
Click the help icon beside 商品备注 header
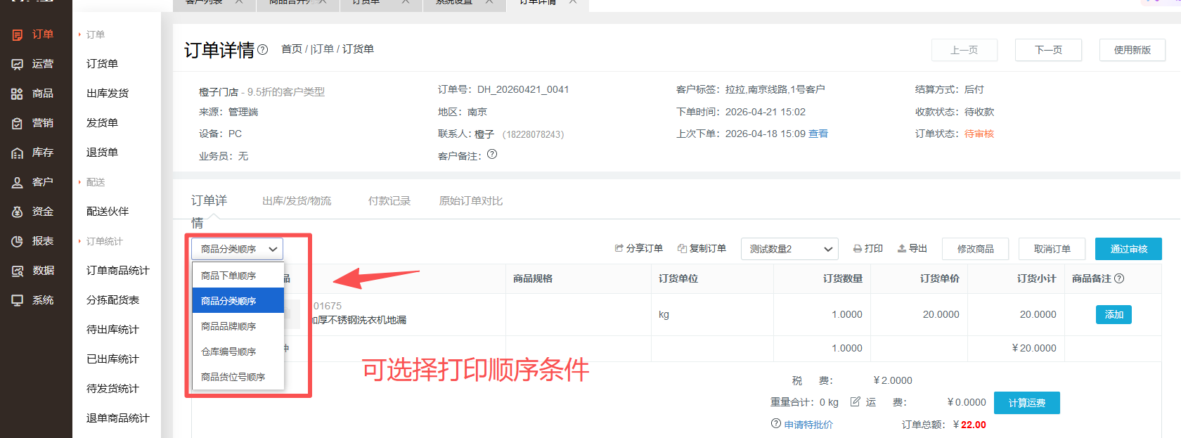1120,278
